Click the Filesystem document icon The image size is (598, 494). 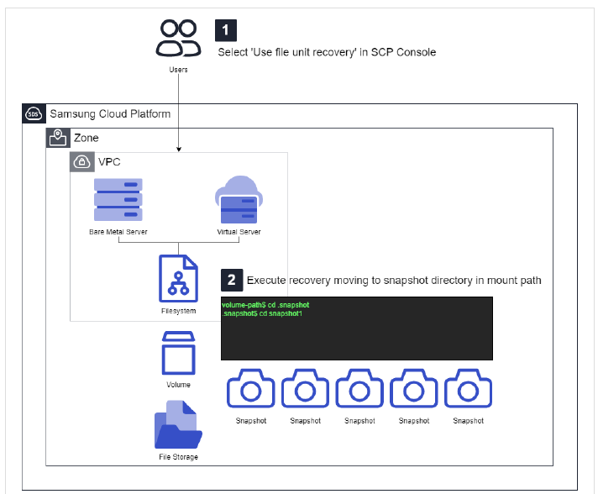[179, 278]
